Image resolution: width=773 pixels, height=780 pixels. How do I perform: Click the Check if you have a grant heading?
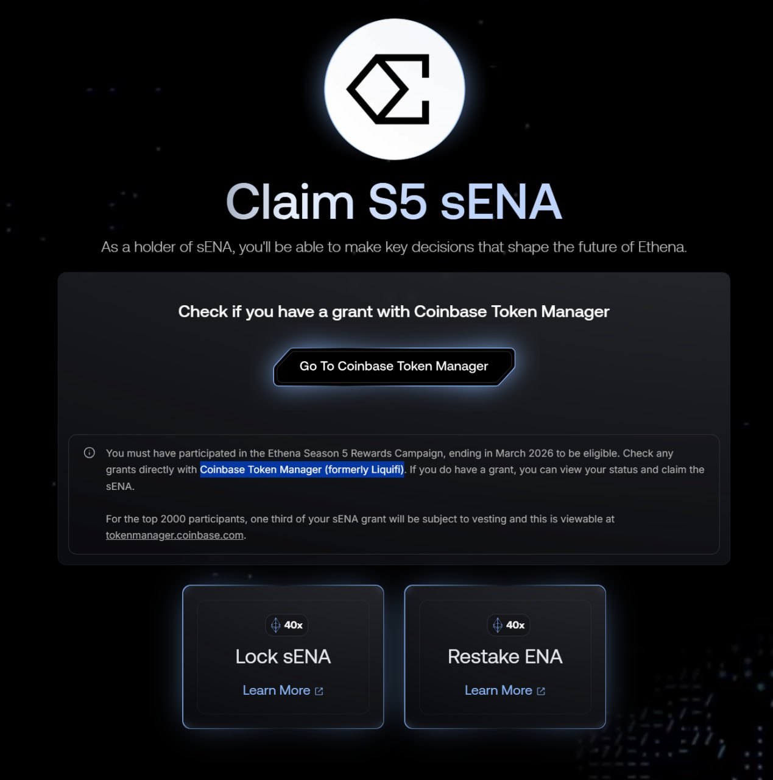click(394, 311)
